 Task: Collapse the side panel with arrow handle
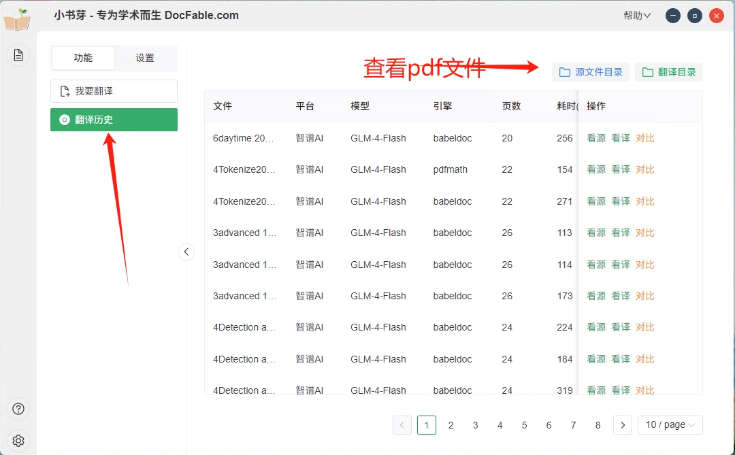(186, 252)
